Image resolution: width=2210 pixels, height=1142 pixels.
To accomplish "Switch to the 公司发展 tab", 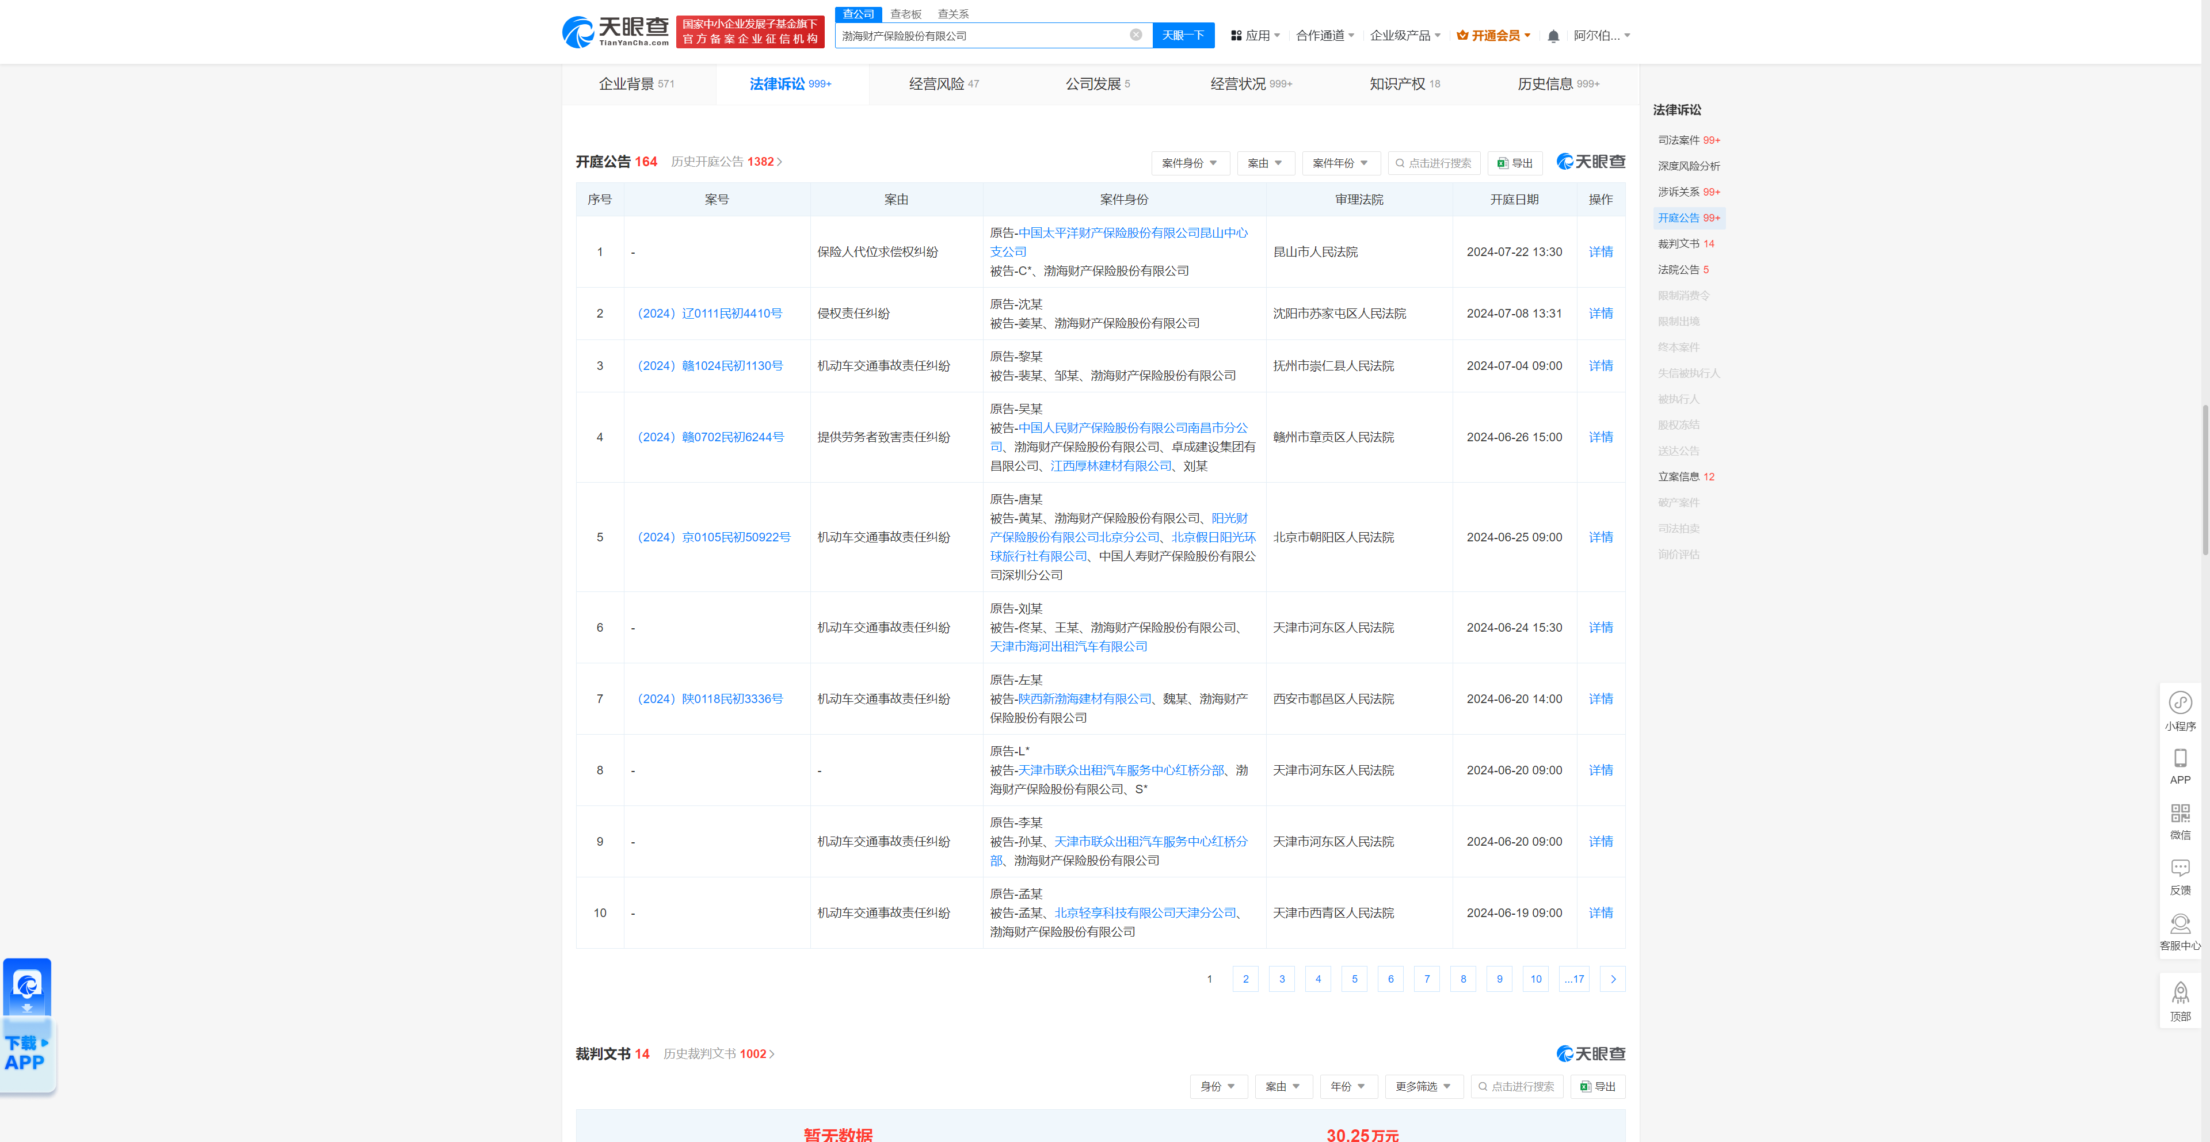I will 1098,84.
